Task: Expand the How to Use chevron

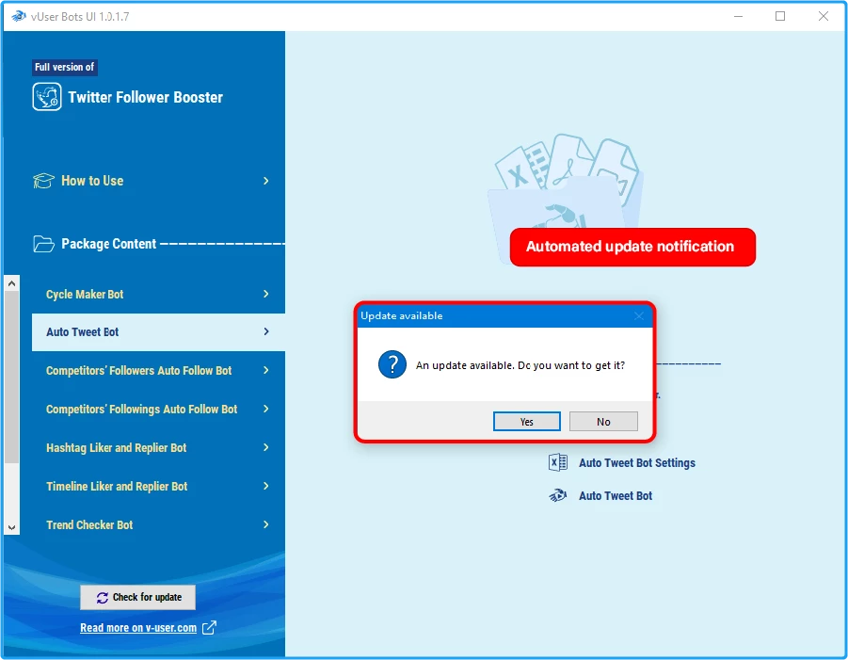Action: click(265, 181)
